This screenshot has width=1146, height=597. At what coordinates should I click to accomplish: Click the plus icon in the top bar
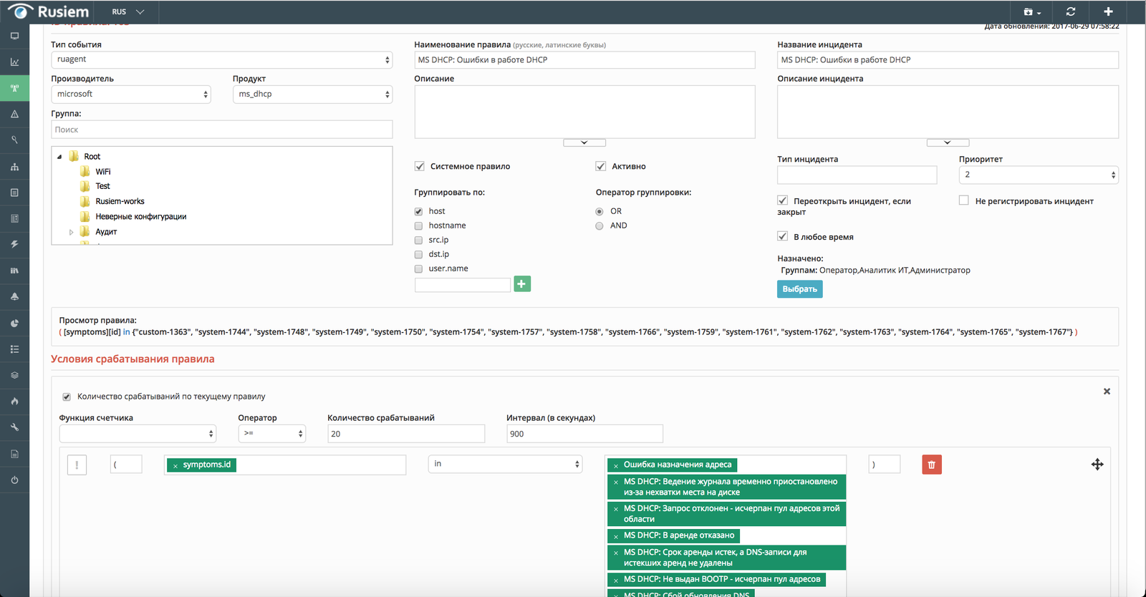coord(1108,11)
